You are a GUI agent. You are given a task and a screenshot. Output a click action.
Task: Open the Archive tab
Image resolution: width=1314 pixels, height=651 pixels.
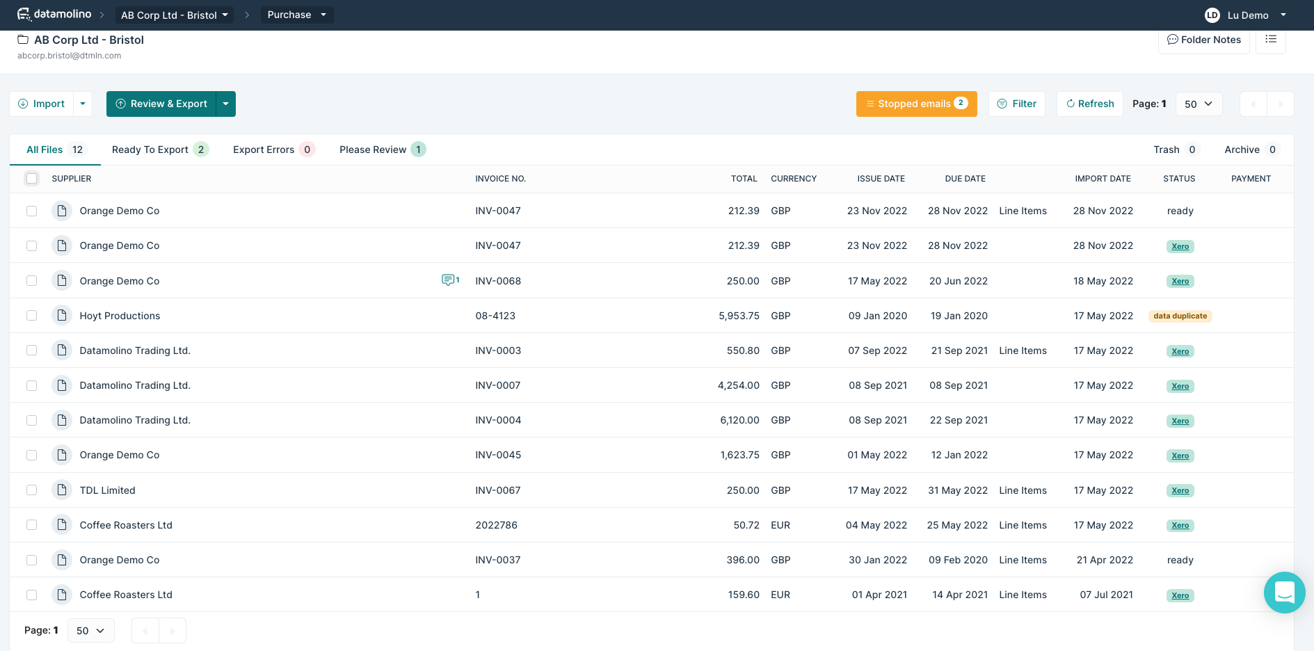pos(1252,150)
